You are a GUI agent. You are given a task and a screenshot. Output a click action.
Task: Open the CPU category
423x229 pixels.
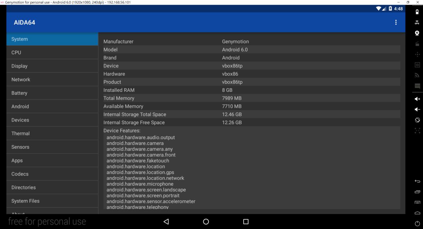click(x=52, y=53)
